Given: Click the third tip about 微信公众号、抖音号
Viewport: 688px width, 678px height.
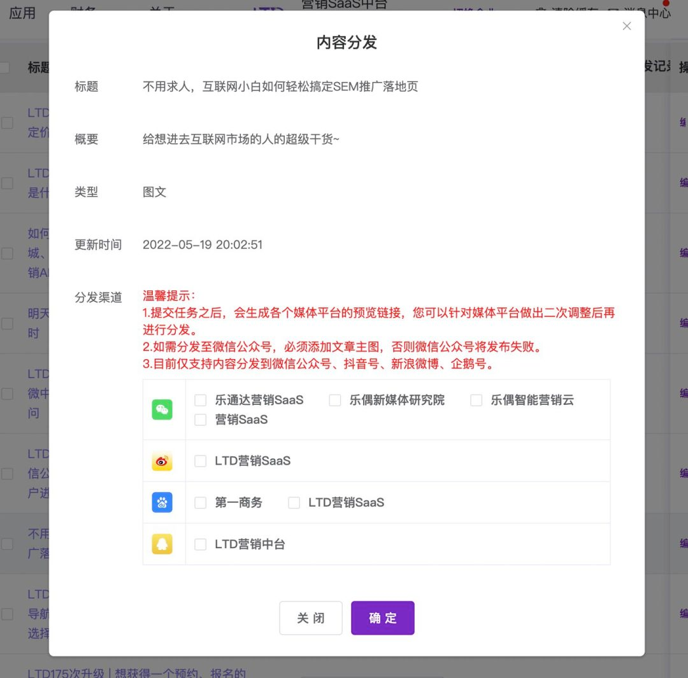Looking at the screenshot, I should pos(319,364).
